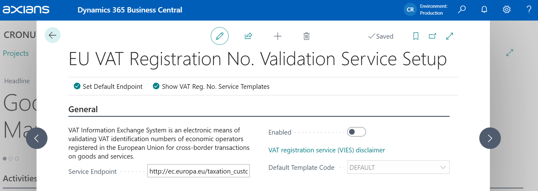Click the trash delete icon
Screen dimensions: 538x191
click(x=306, y=36)
